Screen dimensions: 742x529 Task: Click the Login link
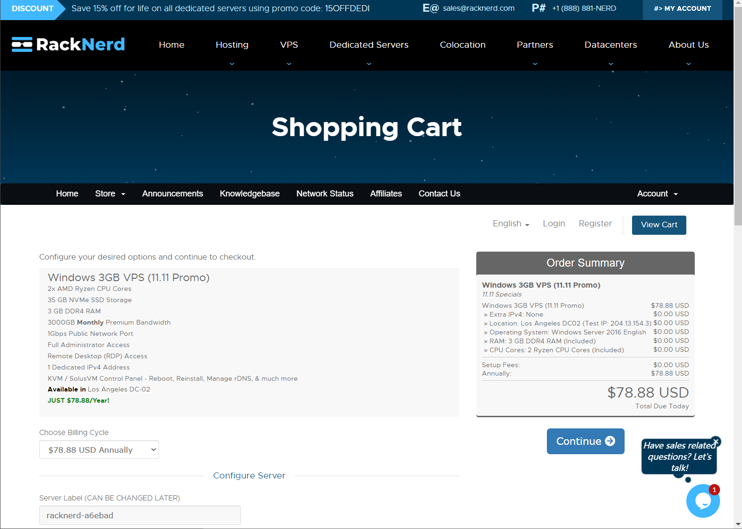click(x=554, y=224)
